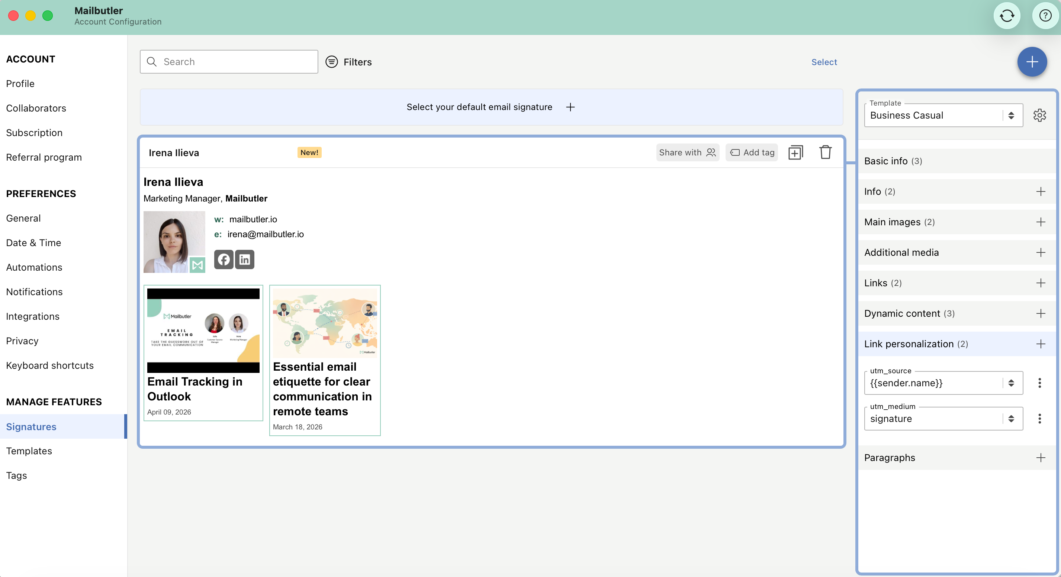Screen dimensions: 1061x577
Task: Click the Irena Ilieva signature title
Action: [x=174, y=153]
